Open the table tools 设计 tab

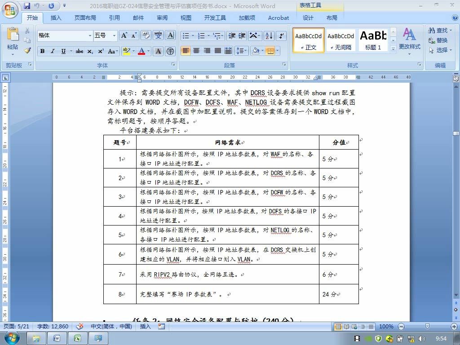pyautogui.click(x=308, y=18)
